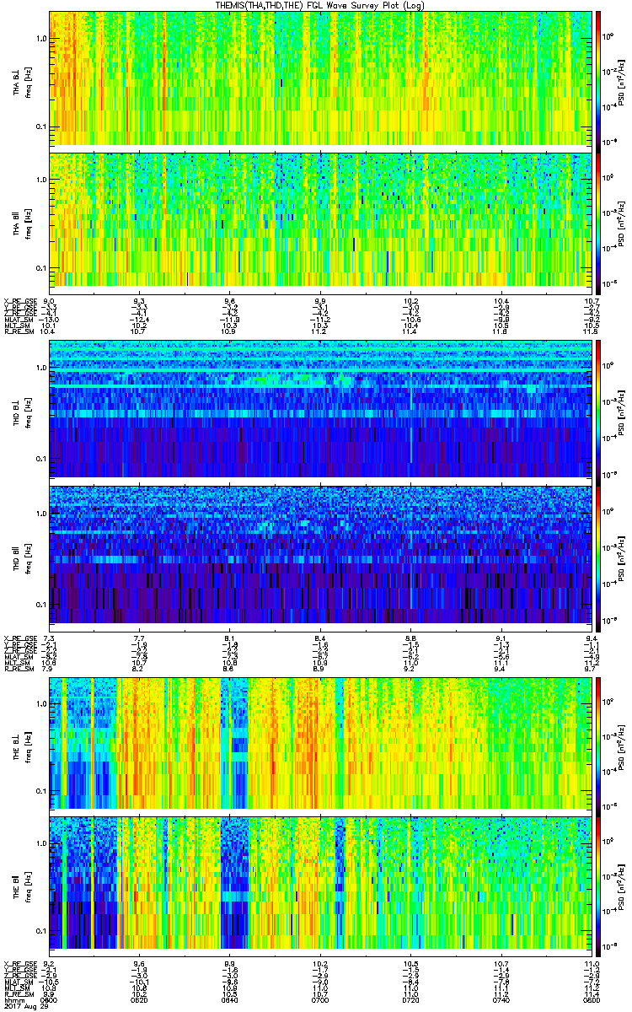Click the 0.1 frequency tick of THD B⊥ panel
Image resolution: width=632 pixels, height=1012 pixels.
40,458
